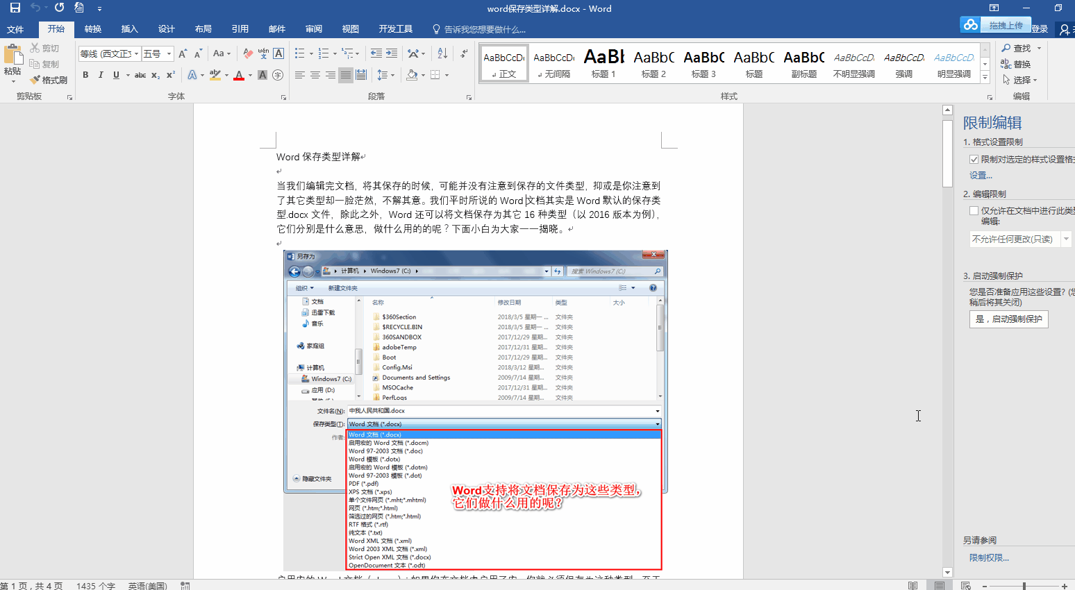
Task: Justify the paragraph text
Action: [x=346, y=75]
